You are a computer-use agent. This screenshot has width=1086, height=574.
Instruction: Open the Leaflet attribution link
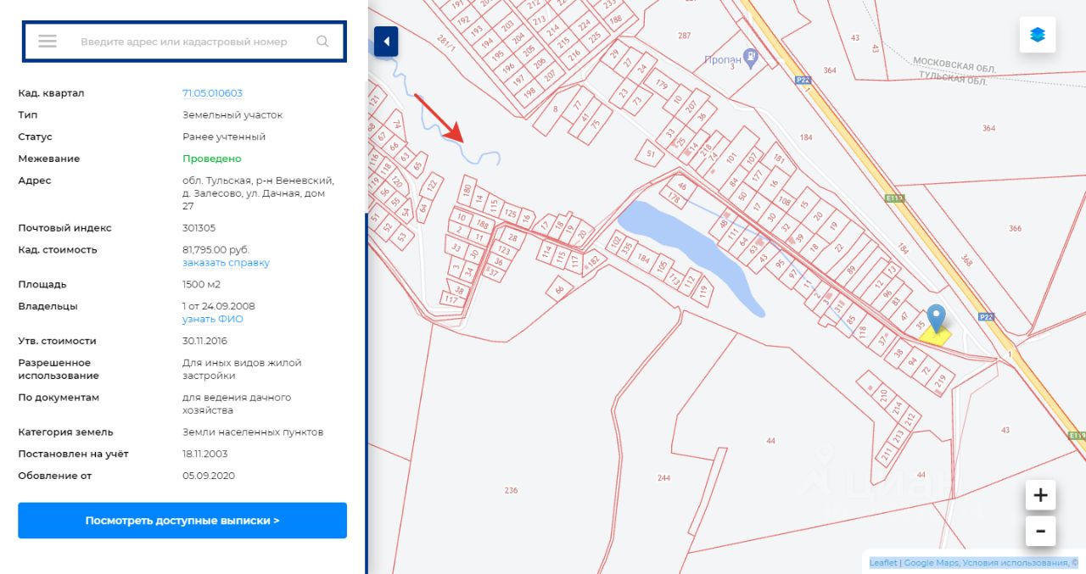tap(883, 563)
